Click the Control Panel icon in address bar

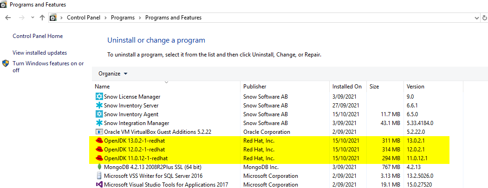pos(53,18)
